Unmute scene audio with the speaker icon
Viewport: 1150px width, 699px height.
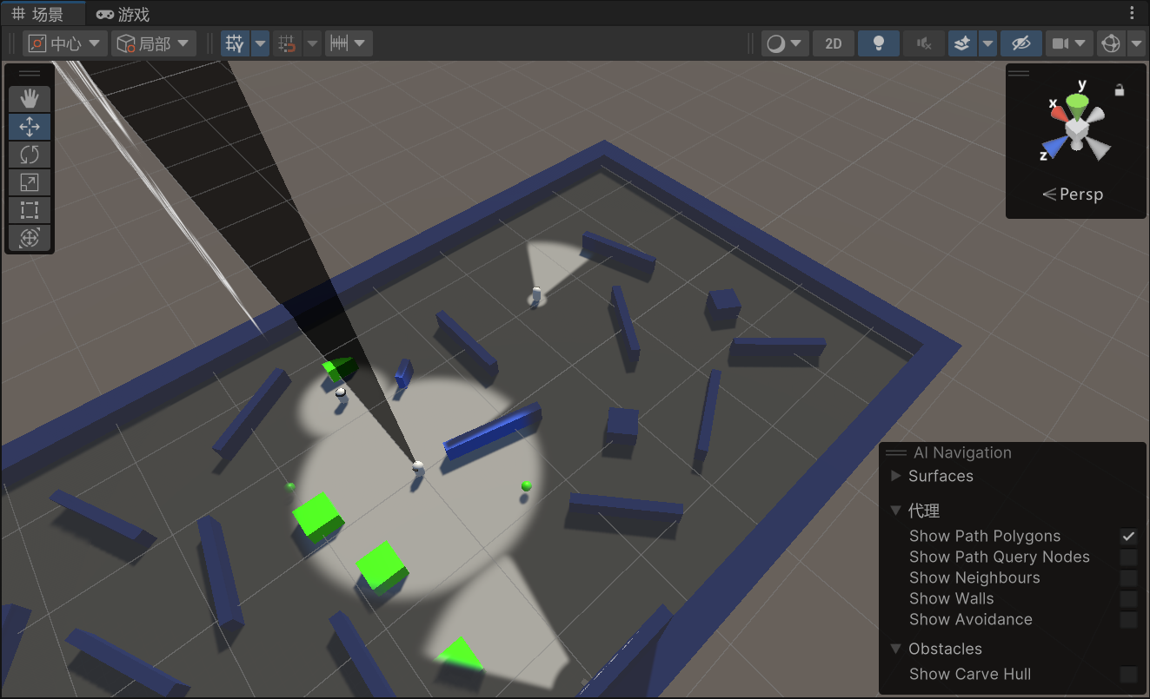click(924, 43)
